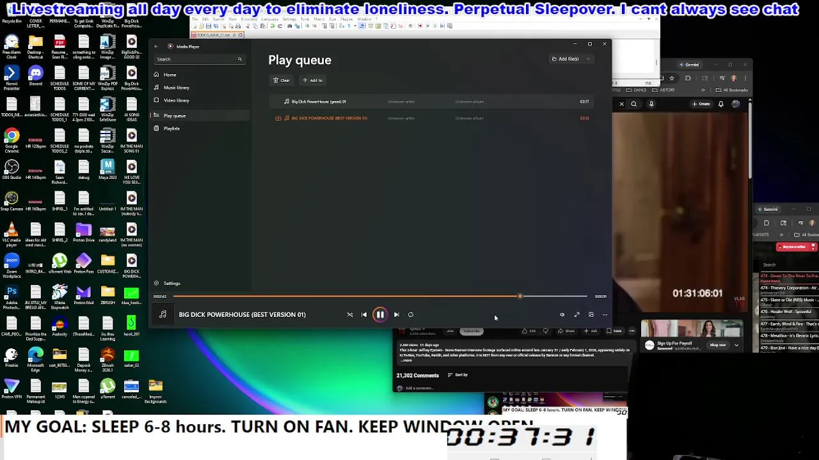The width and height of the screenshot is (819, 460).
Task: Click the Media Player back arrow
Action: coord(156,46)
